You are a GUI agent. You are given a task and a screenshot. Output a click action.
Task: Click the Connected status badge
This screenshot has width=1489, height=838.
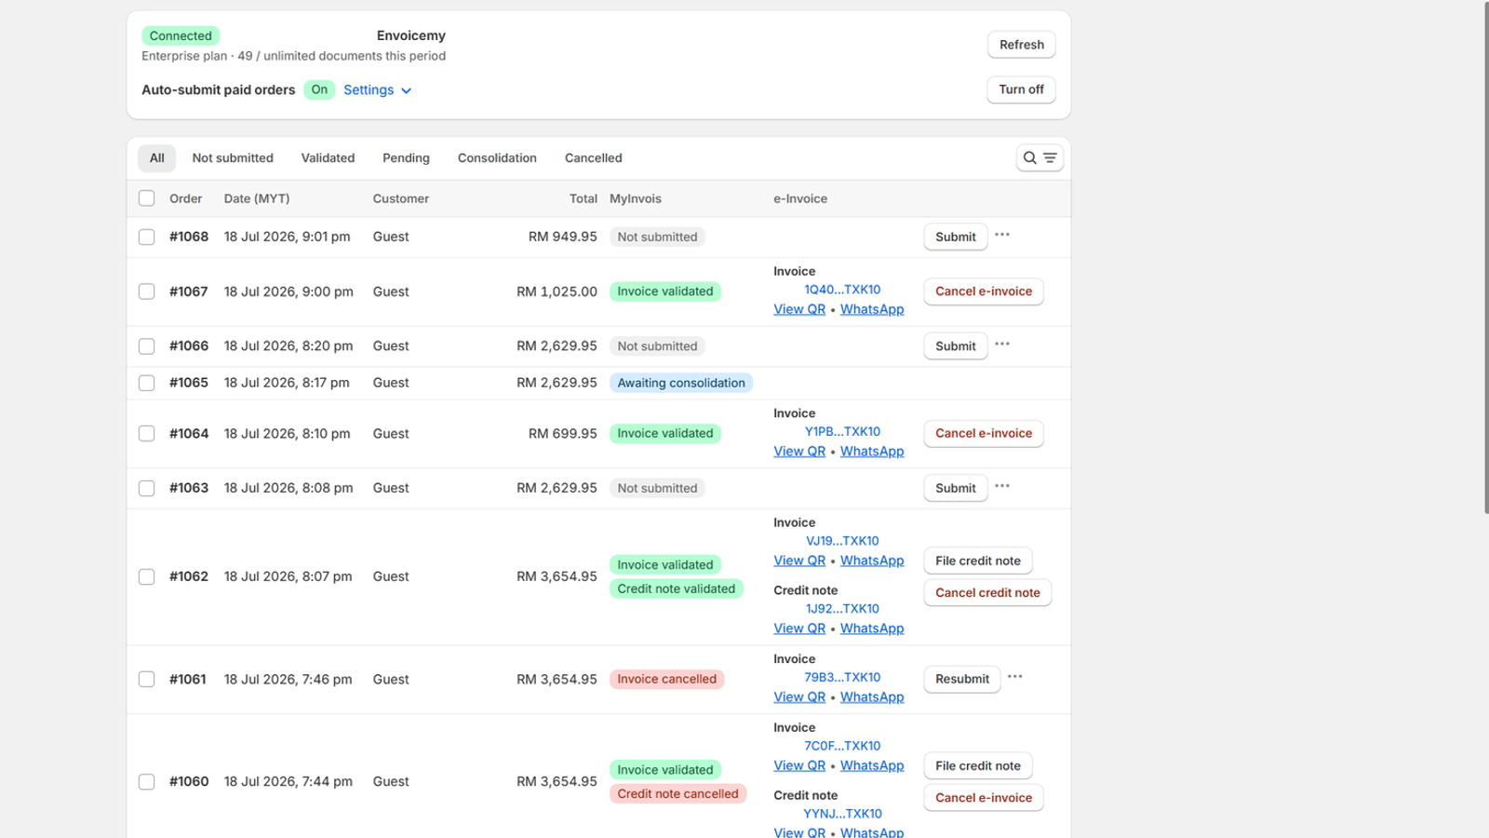181,35
